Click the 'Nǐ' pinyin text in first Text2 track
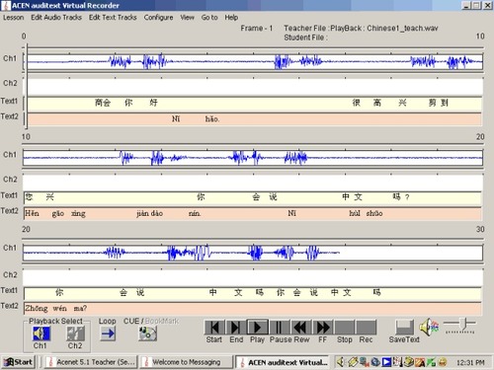Image resolution: width=494 pixels, height=370 pixels. [x=176, y=118]
